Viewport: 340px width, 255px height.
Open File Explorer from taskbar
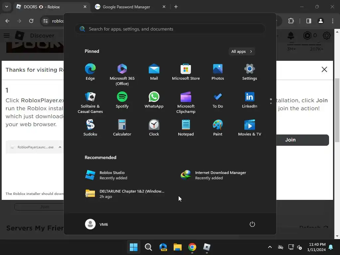(x=178, y=247)
